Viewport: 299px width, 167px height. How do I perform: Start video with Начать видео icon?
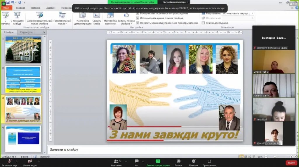pyautogui.click(x=30, y=161)
